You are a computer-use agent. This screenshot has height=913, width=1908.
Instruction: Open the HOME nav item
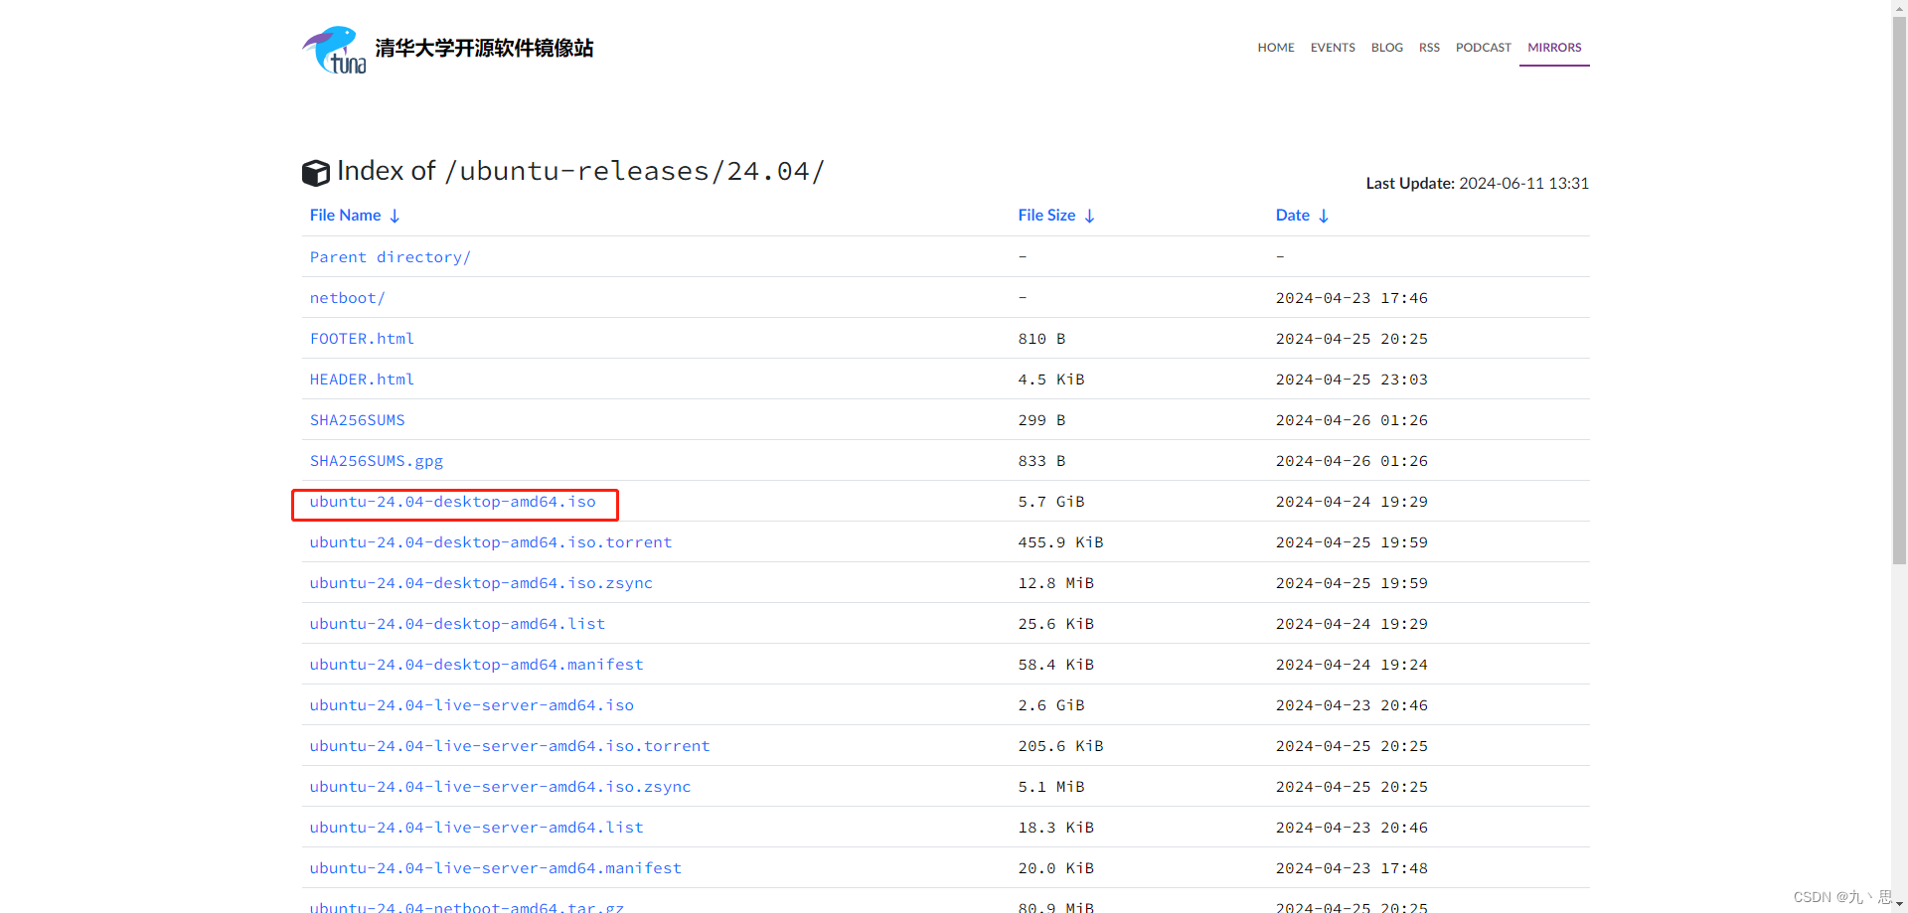(x=1276, y=48)
